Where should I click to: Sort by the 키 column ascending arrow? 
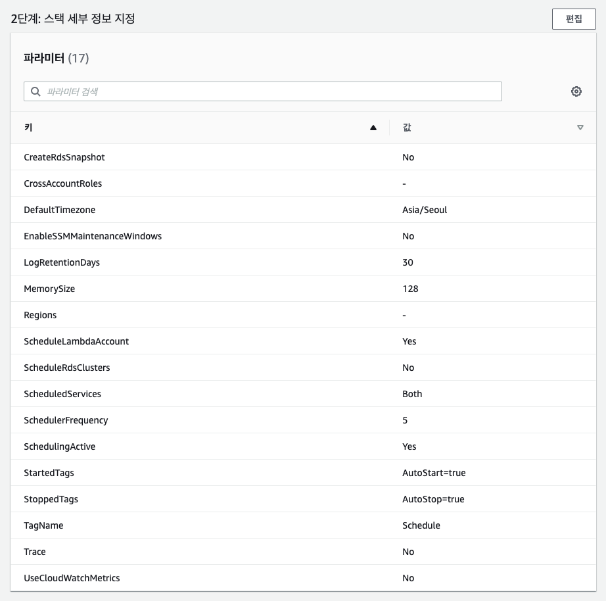pos(373,128)
